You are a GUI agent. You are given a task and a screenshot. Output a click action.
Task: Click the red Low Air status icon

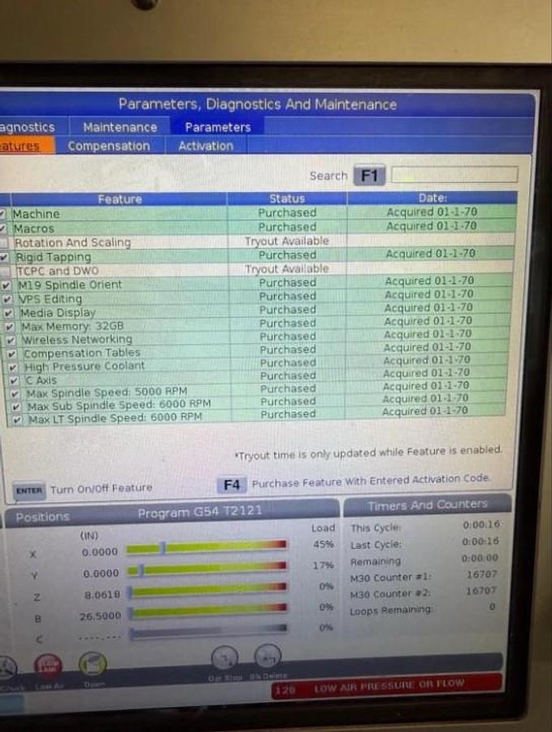point(47,665)
